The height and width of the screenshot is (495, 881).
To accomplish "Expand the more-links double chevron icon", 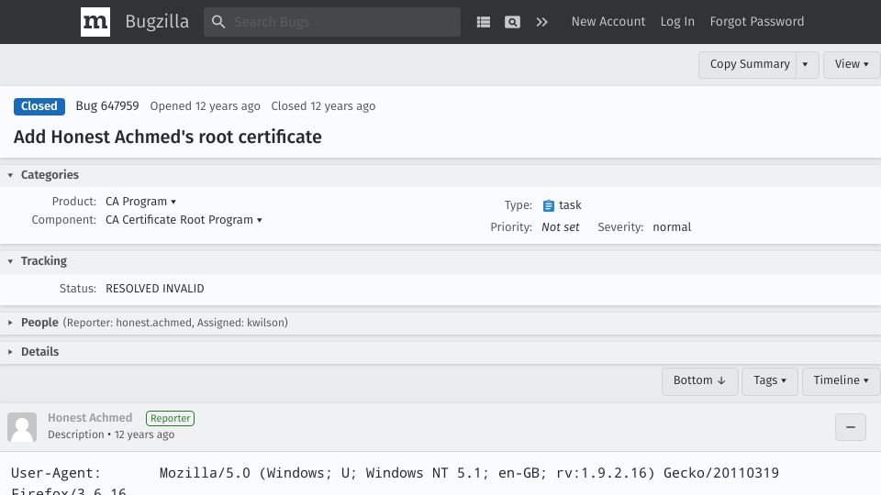I will pos(541,22).
